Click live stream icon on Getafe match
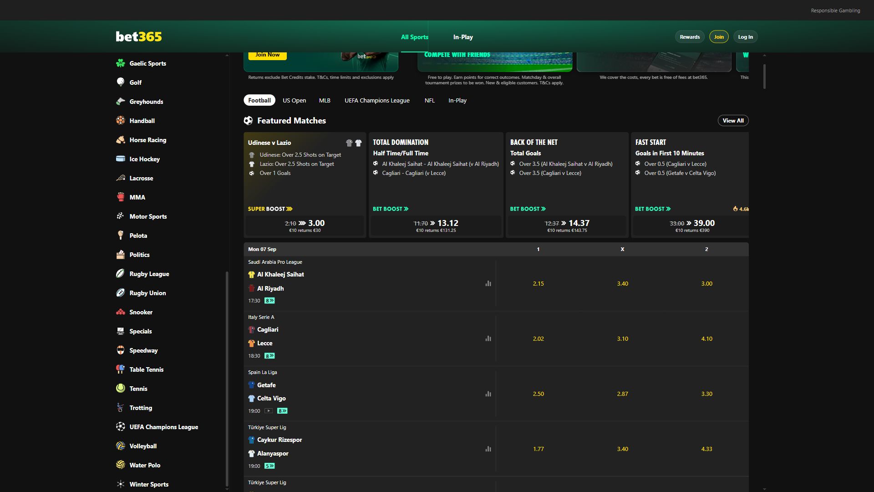The image size is (874, 492). click(269, 411)
